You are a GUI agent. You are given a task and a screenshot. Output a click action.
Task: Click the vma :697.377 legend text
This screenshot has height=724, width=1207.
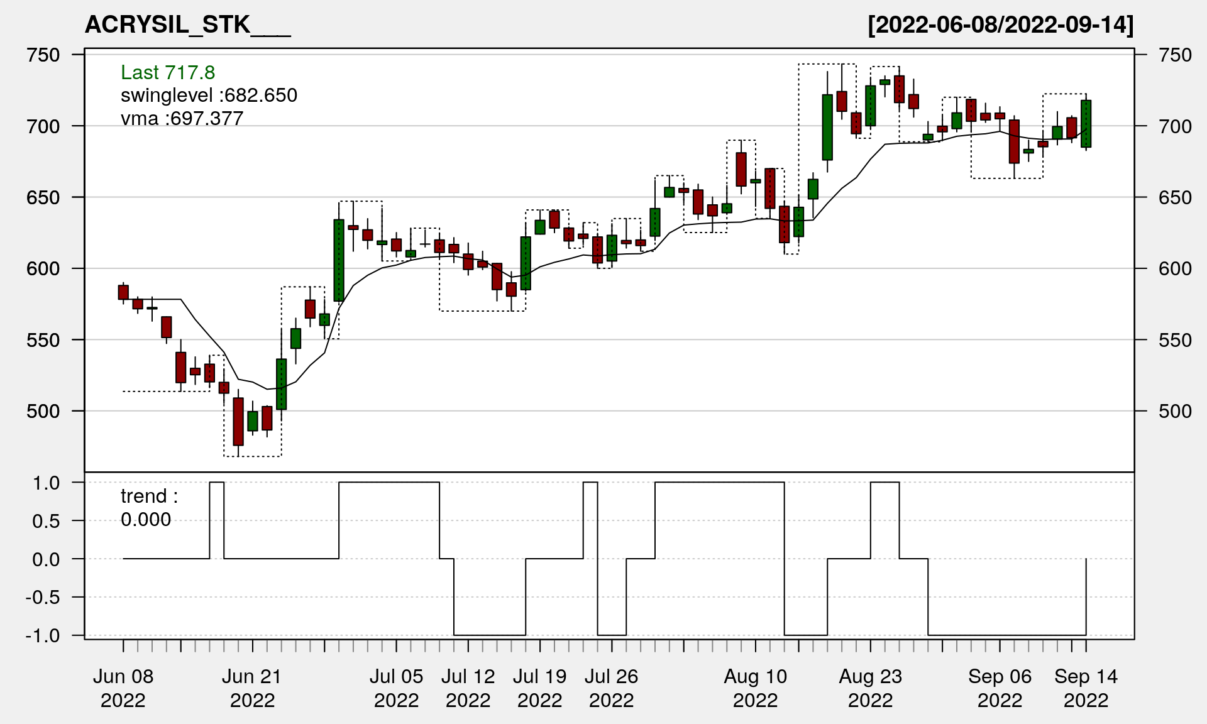(182, 118)
